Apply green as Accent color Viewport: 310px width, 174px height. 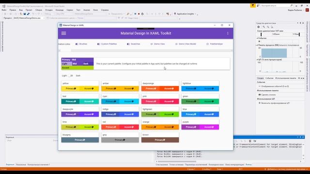(209, 101)
